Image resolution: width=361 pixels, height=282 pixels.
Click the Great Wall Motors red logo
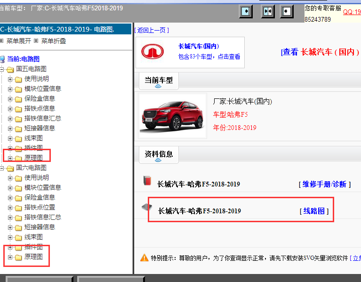[x=152, y=52]
